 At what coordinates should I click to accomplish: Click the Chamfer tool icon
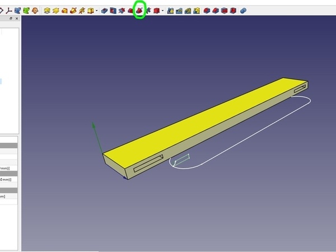[179, 10]
